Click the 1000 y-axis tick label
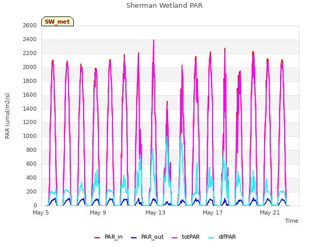Screen dimensions: 330x247 pos(30,136)
